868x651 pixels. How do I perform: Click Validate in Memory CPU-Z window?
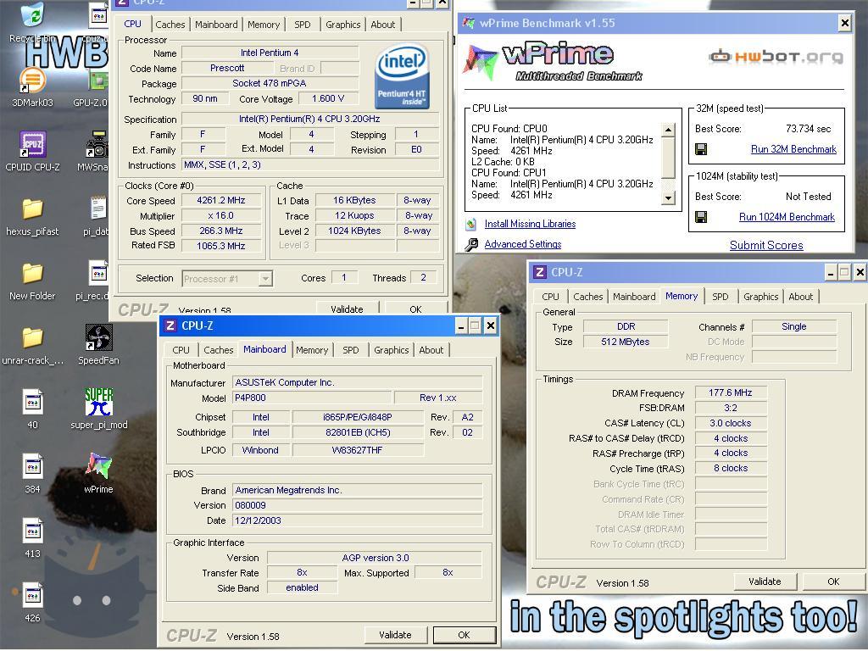[x=765, y=581]
